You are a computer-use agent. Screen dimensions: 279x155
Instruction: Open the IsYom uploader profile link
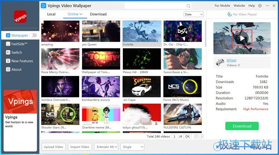point(232,60)
